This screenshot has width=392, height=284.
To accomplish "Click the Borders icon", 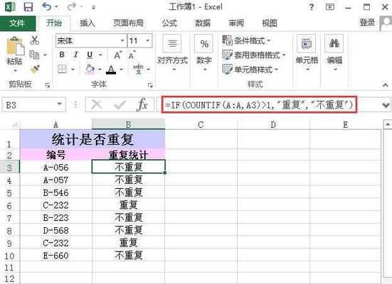I will 62,69.
